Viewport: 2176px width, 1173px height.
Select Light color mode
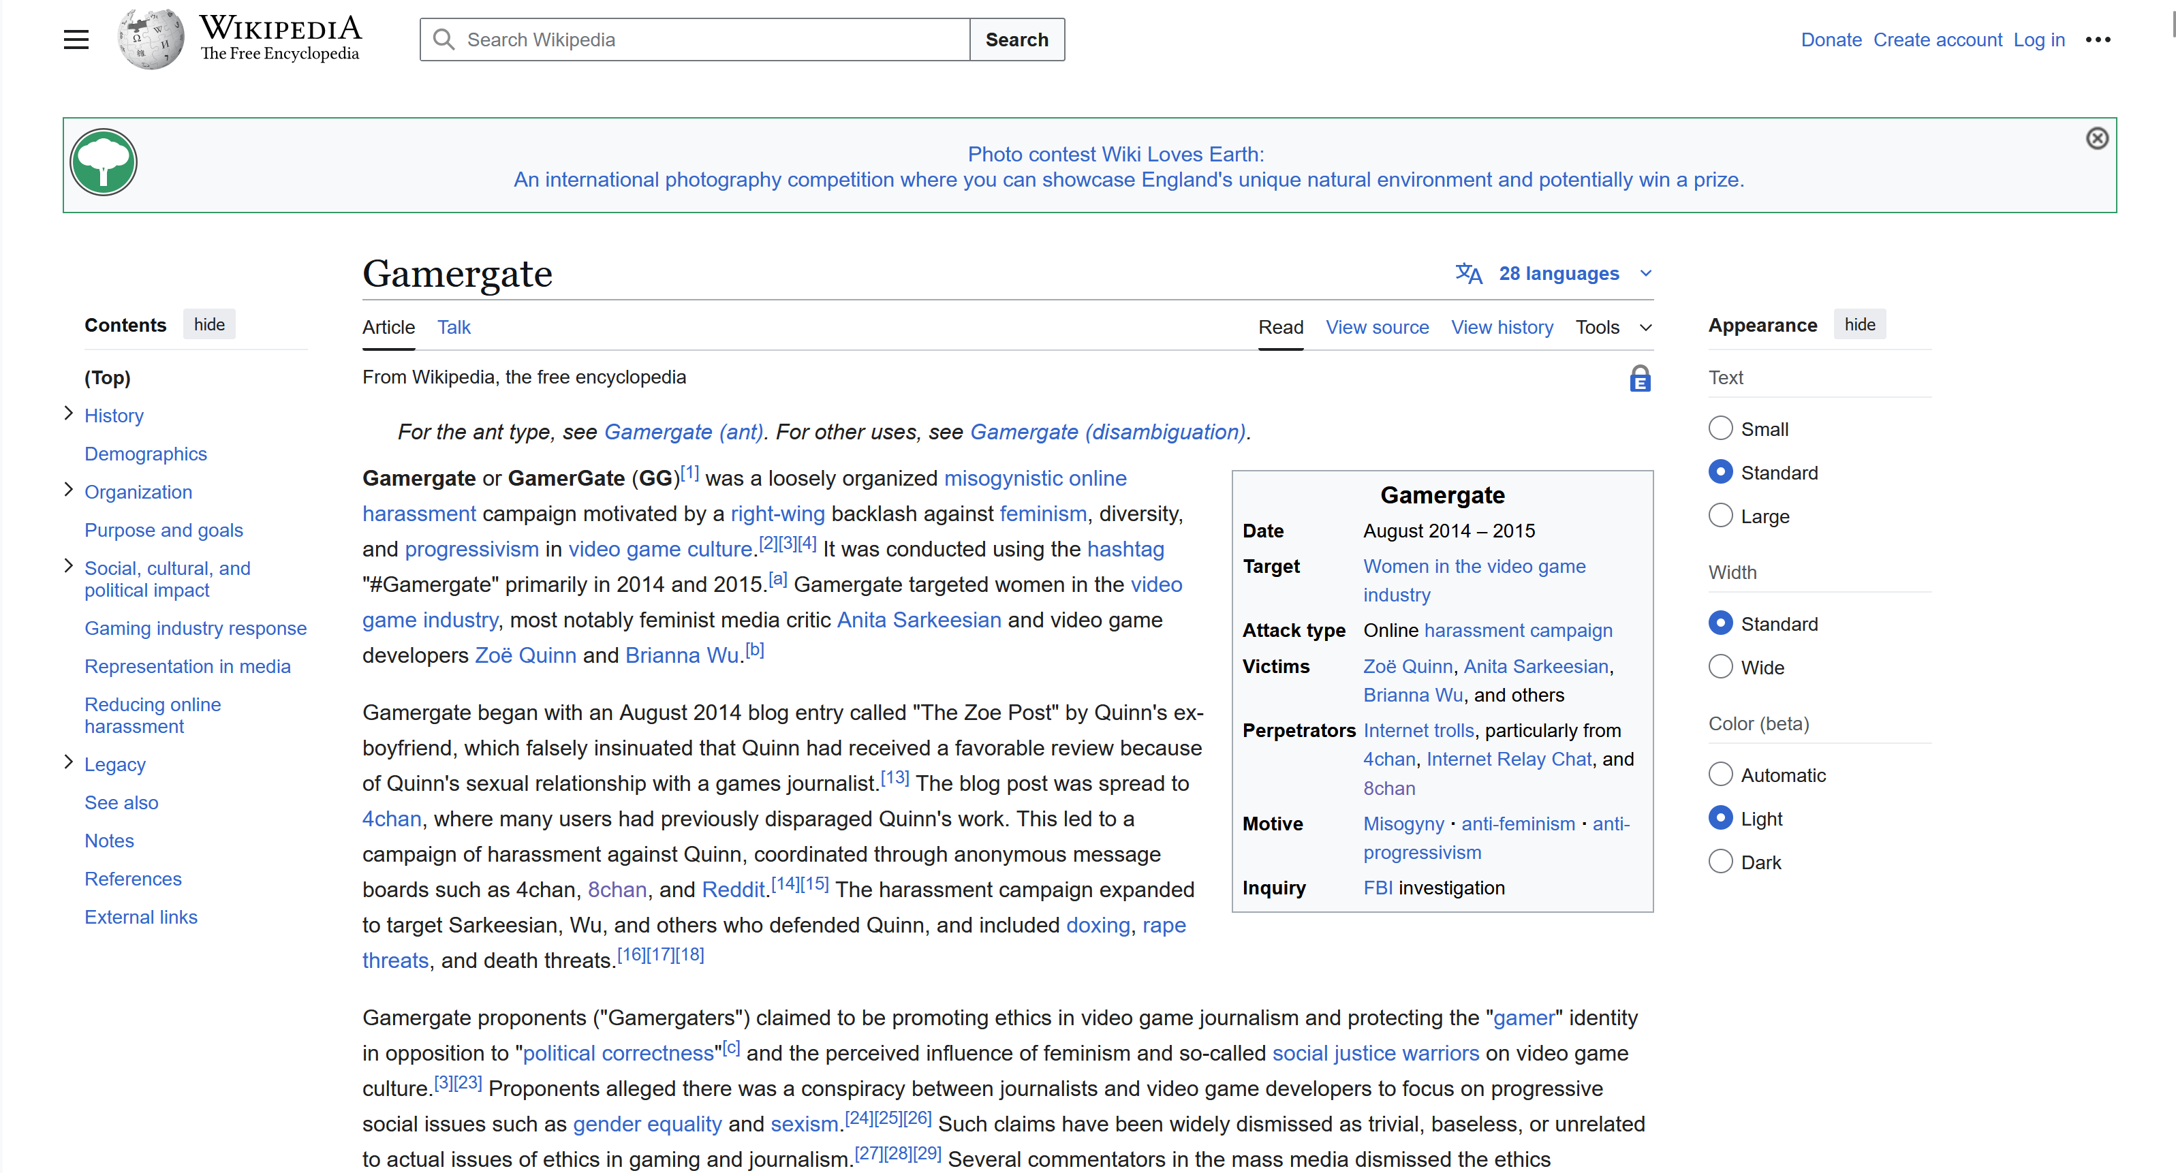[1720, 818]
